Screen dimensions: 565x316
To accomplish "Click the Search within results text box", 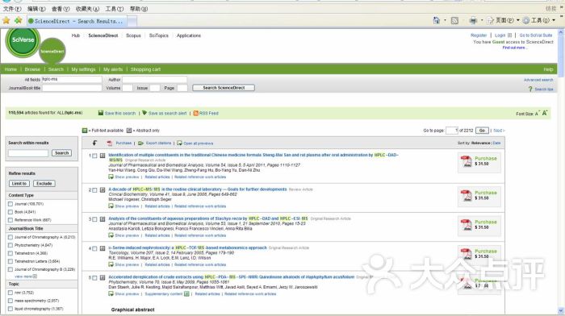I will pyautogui.click(x=28, y=153).
